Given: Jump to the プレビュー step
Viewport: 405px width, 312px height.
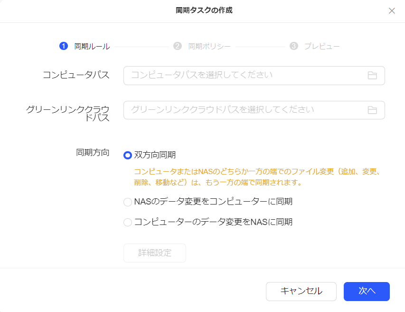Looking at the screenshot, I should [x=322, y=46].
